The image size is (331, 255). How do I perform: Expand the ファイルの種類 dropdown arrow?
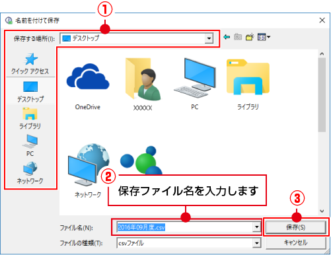256,243
